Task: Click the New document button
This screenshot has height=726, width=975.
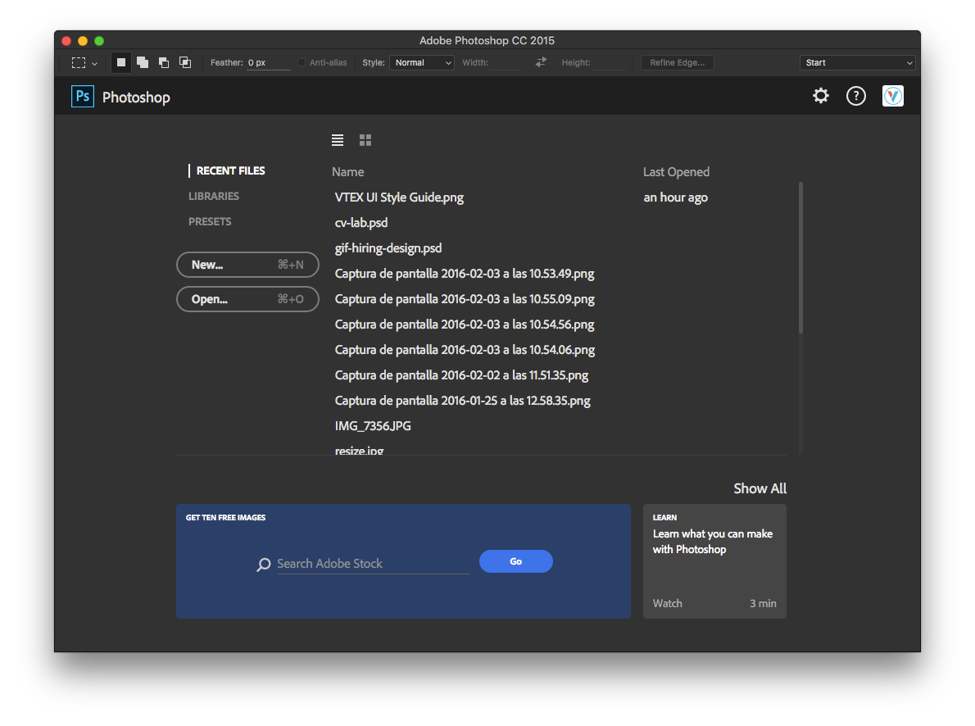Action: [247, 265]
